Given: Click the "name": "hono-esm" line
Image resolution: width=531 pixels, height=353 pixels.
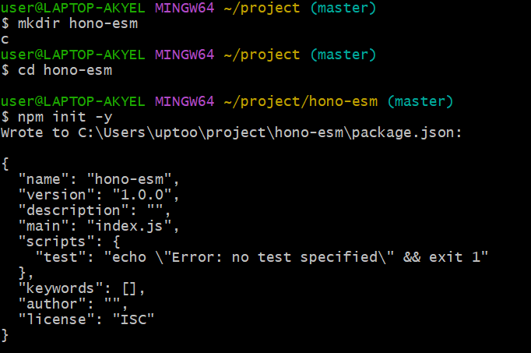Looking at the screenshot, I should click(99, 179).
